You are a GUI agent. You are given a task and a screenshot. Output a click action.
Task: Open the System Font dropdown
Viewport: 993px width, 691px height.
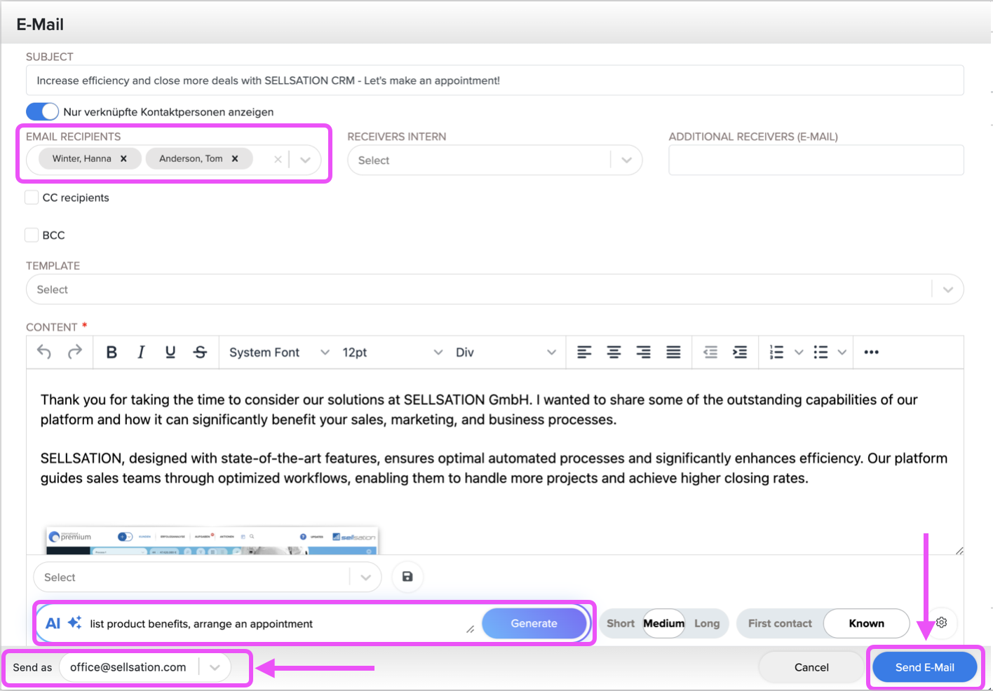click(278, 352)
